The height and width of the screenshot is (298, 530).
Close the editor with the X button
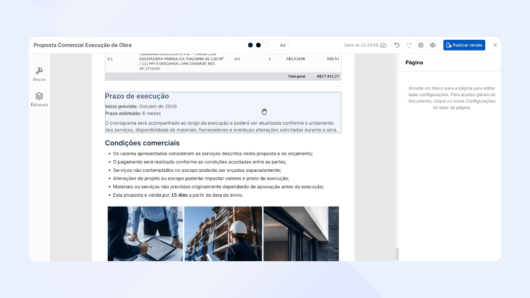(495, 45)
